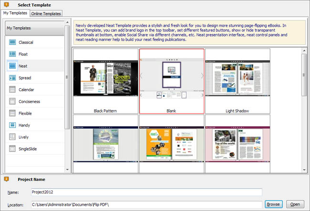Switch to the Online Templates tab
The image size is (310, 211).
pos(46,13)
